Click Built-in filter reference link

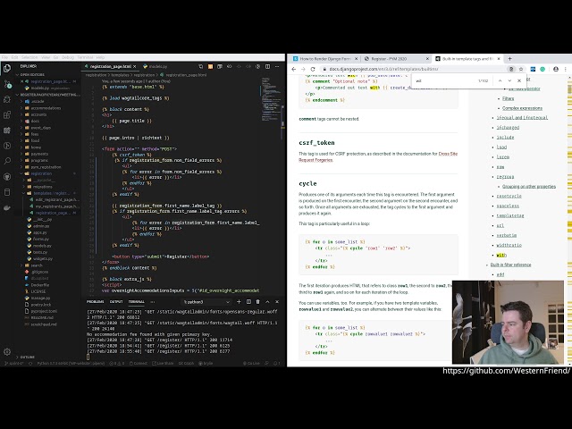(x=510, y=265)
